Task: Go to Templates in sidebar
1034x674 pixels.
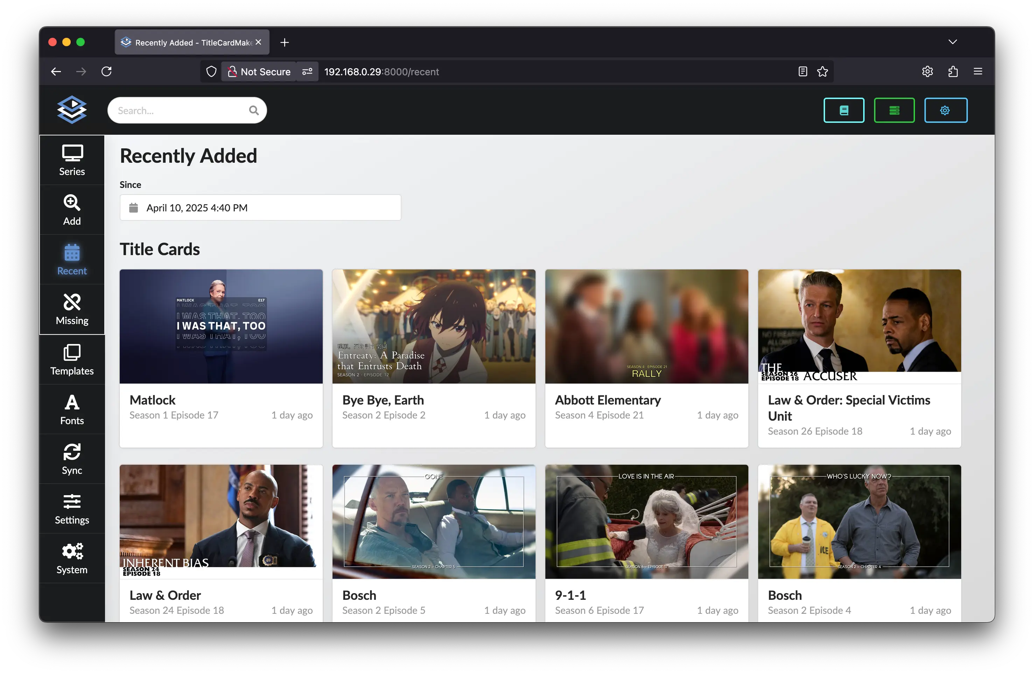Action: point(72,360)
